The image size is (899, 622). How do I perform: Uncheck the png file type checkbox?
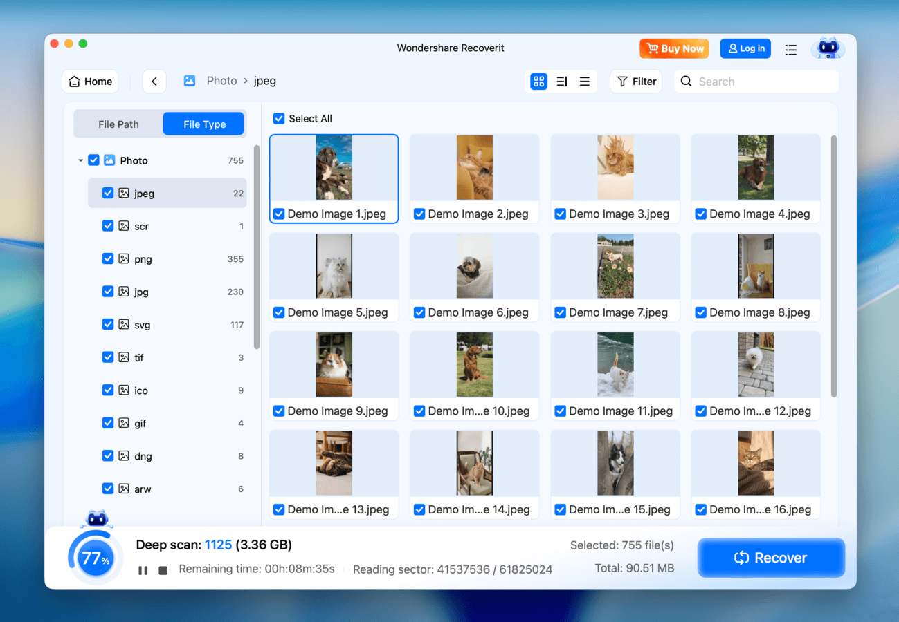coord(108,259)
